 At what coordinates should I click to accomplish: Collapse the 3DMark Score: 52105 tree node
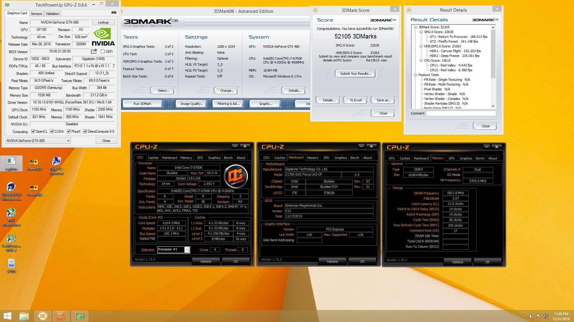416,27
